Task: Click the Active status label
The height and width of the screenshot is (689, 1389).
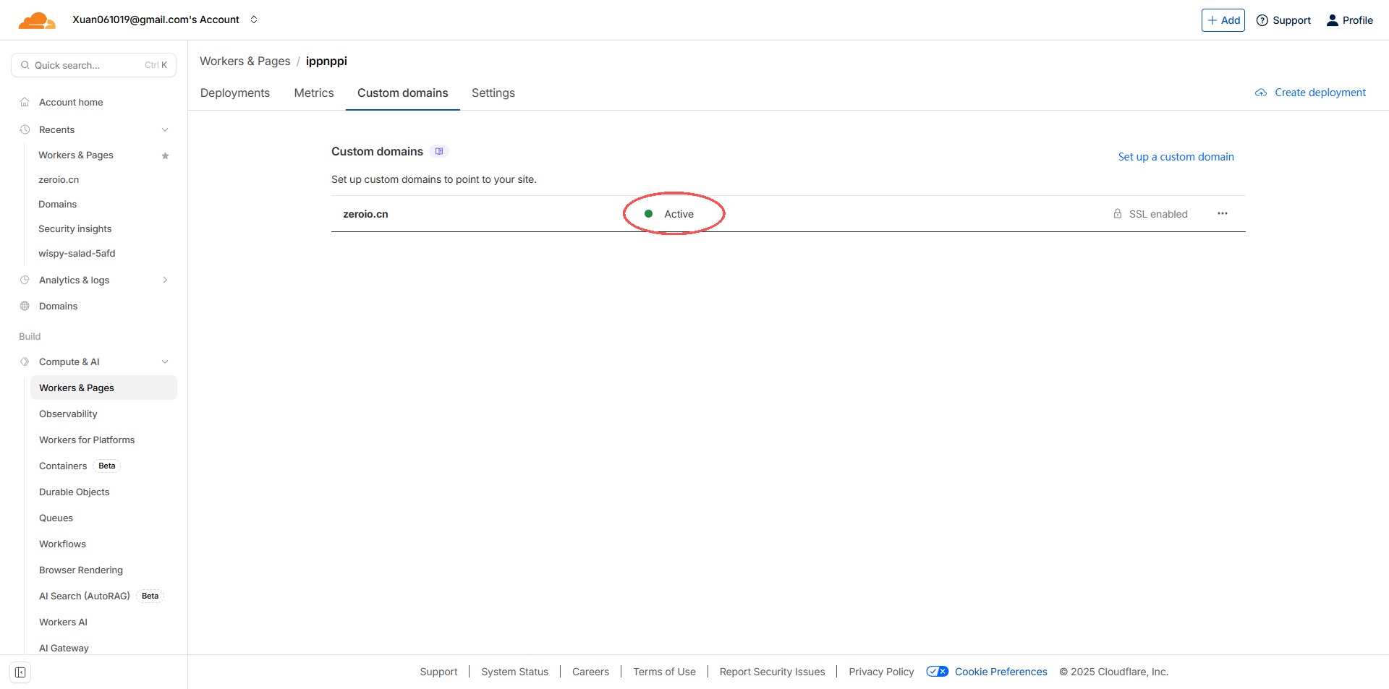Action: click(679, 214)
